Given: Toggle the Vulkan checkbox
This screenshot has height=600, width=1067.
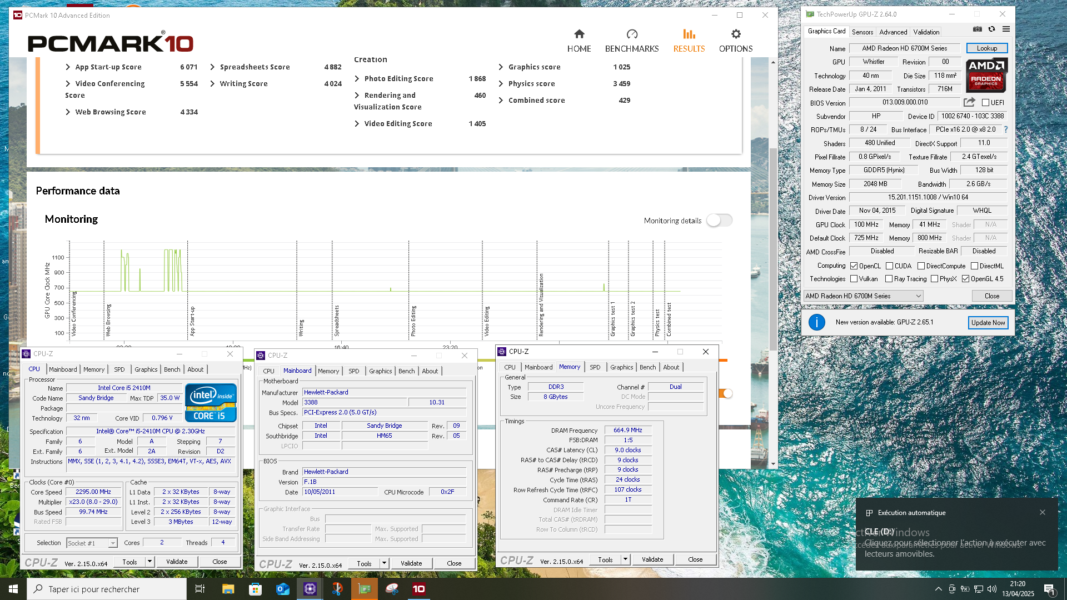Looking at the screenshot, I should click(854, 279).
